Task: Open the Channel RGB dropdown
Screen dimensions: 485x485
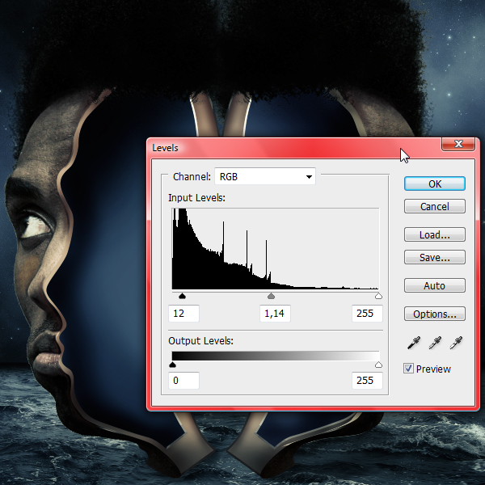Action: [265, 176]
